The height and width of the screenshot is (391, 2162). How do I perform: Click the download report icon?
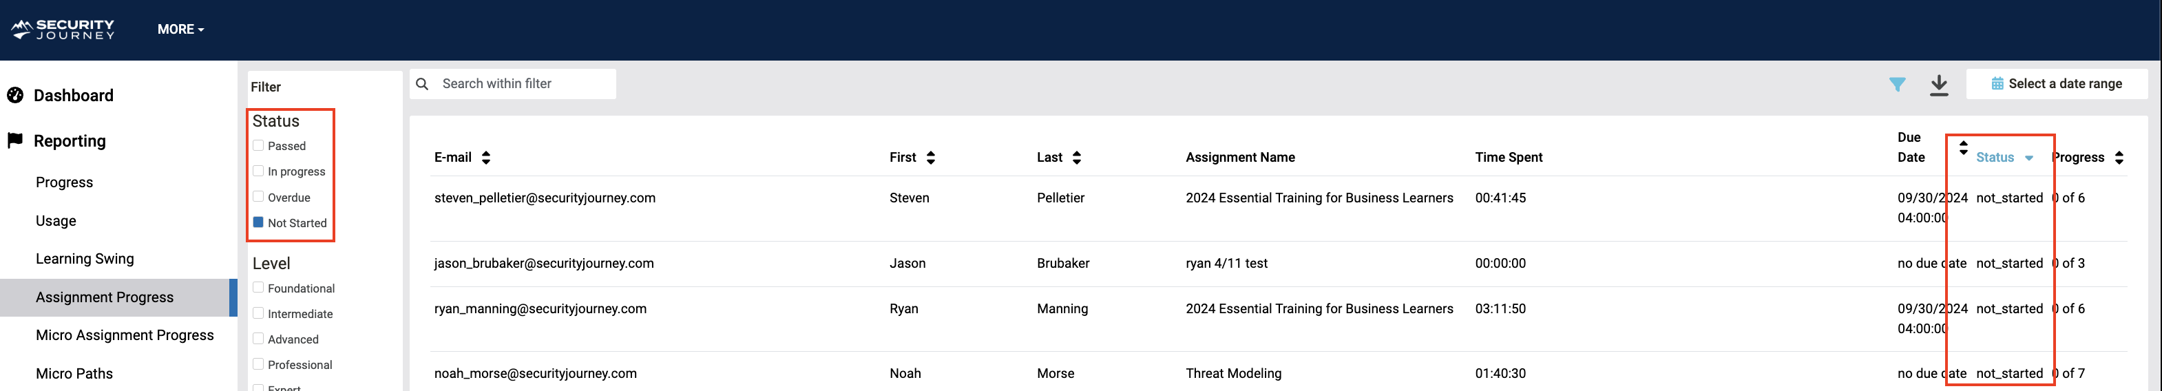pyautogui.click(x=1939, y=85)
